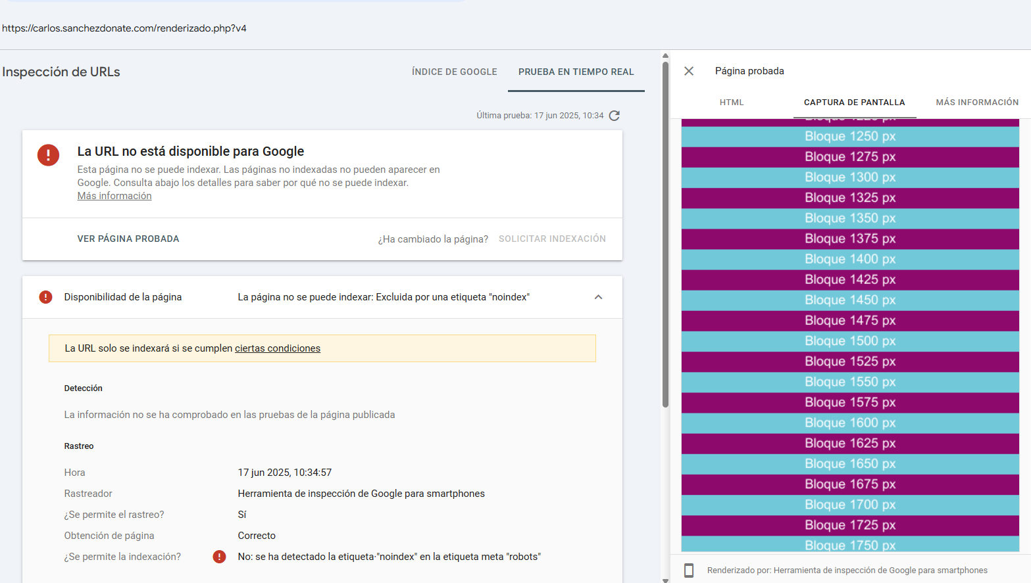The width and height of the screenshot is (1031, 583).
Task: Open the HTML tab of tested page
Action: coord(731,103)
